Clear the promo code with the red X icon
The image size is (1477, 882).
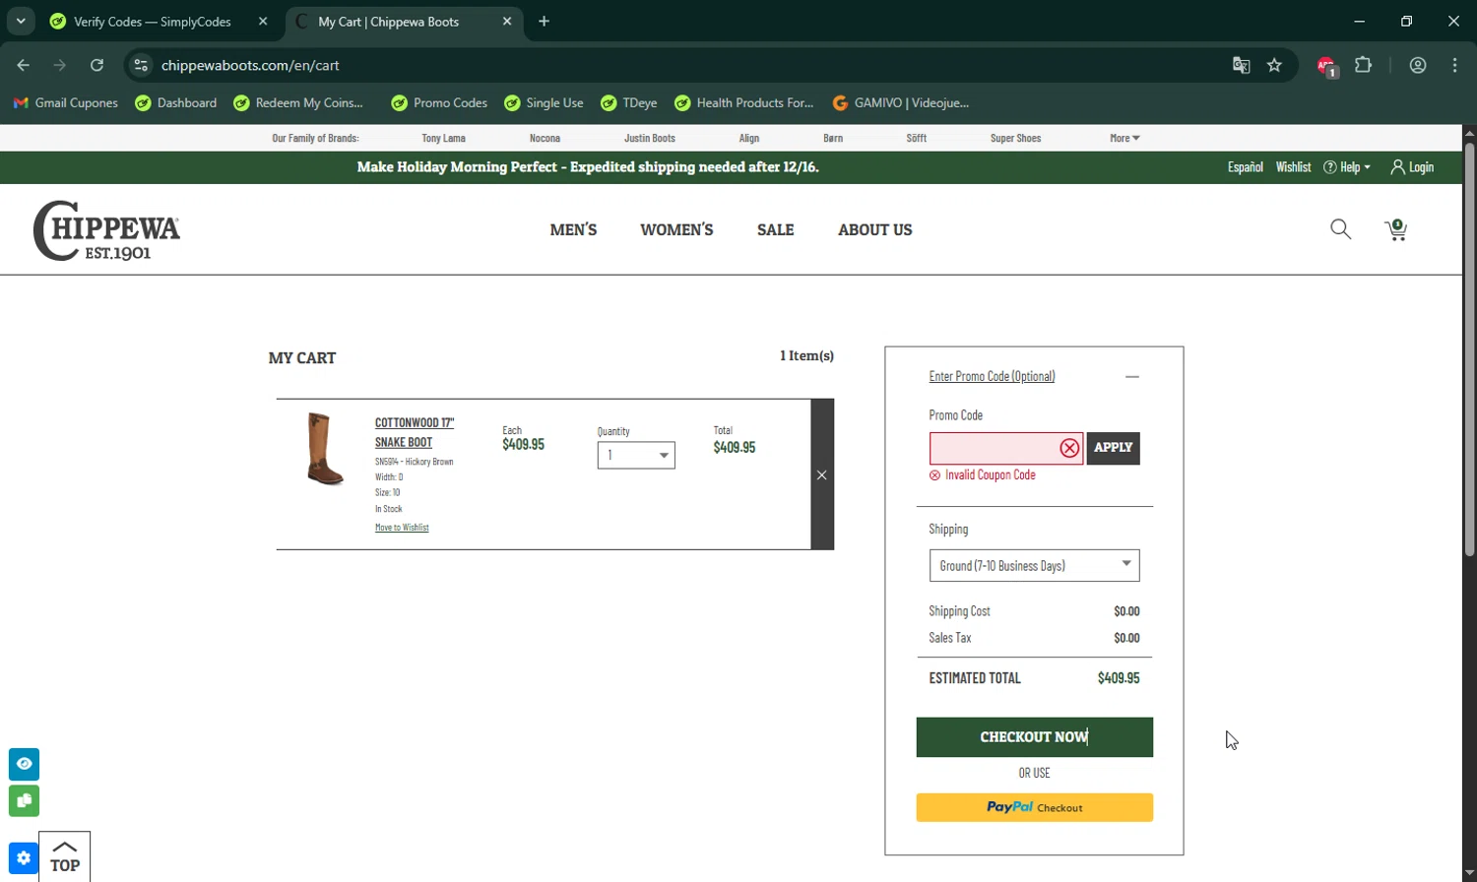[x=1069, y=449]
